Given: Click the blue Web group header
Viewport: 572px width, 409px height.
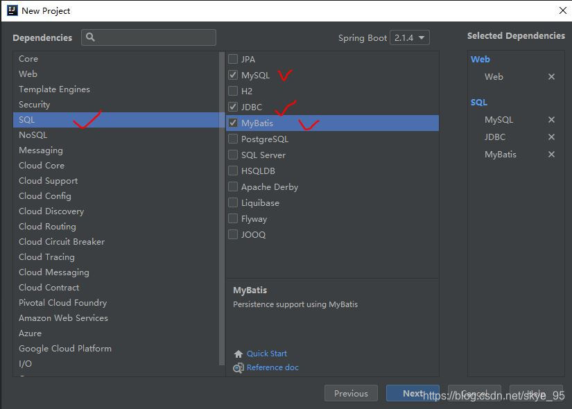Looking at the screenshot, I should pos(480,59).
